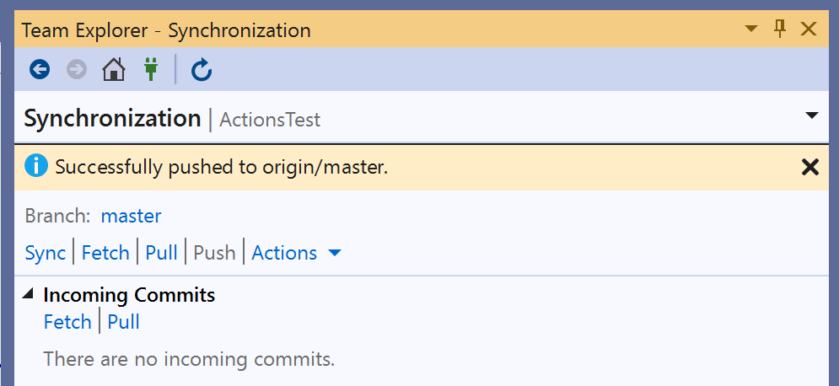
Task: Click the blue info icon in notification
Action: click(x=36, y=167)
